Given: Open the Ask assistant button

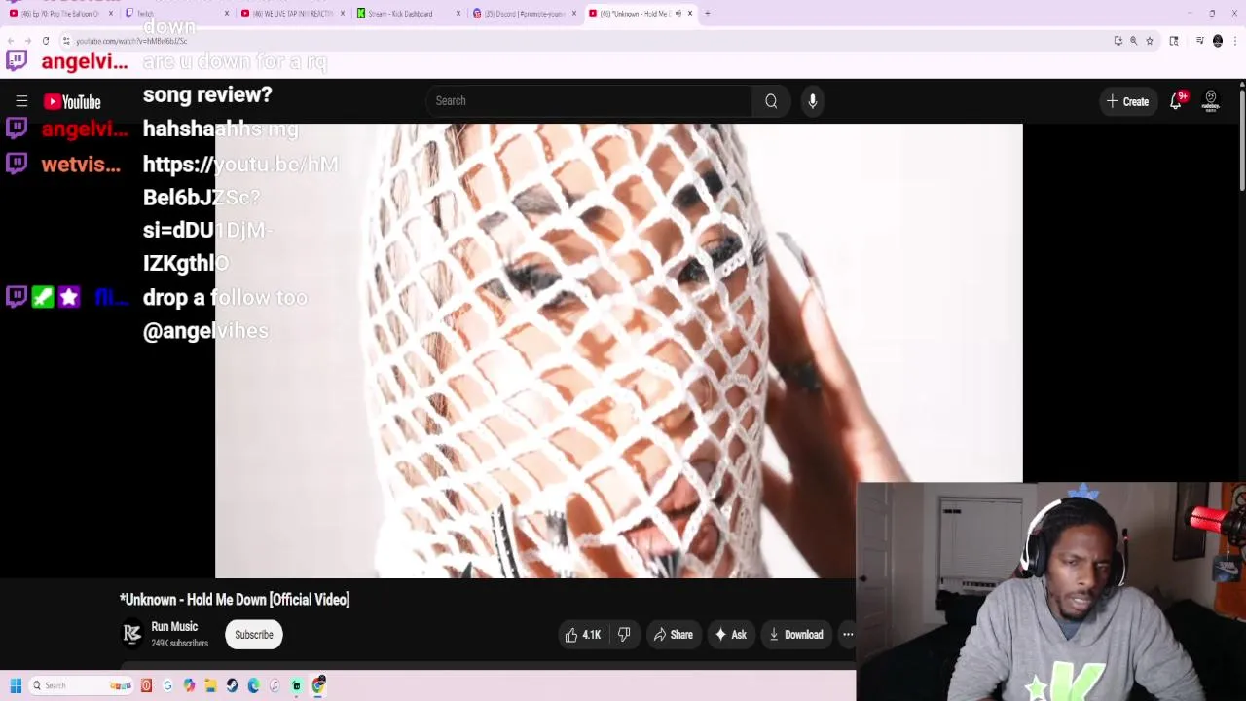Looking at the screenshot, I should coord(730,635).
